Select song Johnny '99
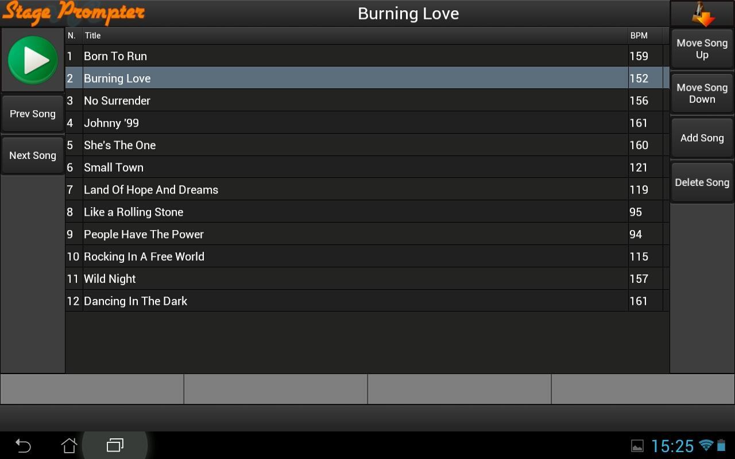 pos(367,123)
